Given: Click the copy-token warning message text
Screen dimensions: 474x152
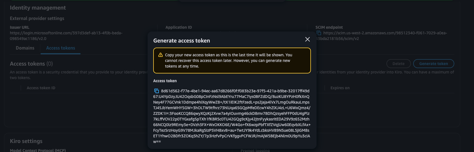Looking at the screenshot, I should click(x=228, y=61).
